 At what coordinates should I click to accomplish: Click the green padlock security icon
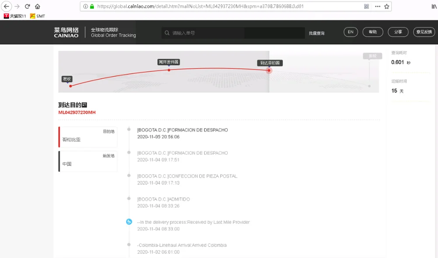[92, 6]
